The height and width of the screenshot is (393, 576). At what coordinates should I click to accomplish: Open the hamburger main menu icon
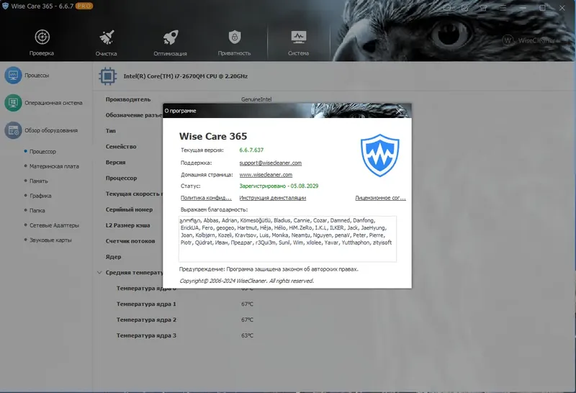tap(503, 8)
